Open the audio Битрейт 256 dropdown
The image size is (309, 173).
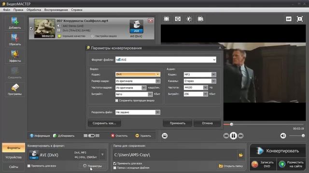(196, 94)
